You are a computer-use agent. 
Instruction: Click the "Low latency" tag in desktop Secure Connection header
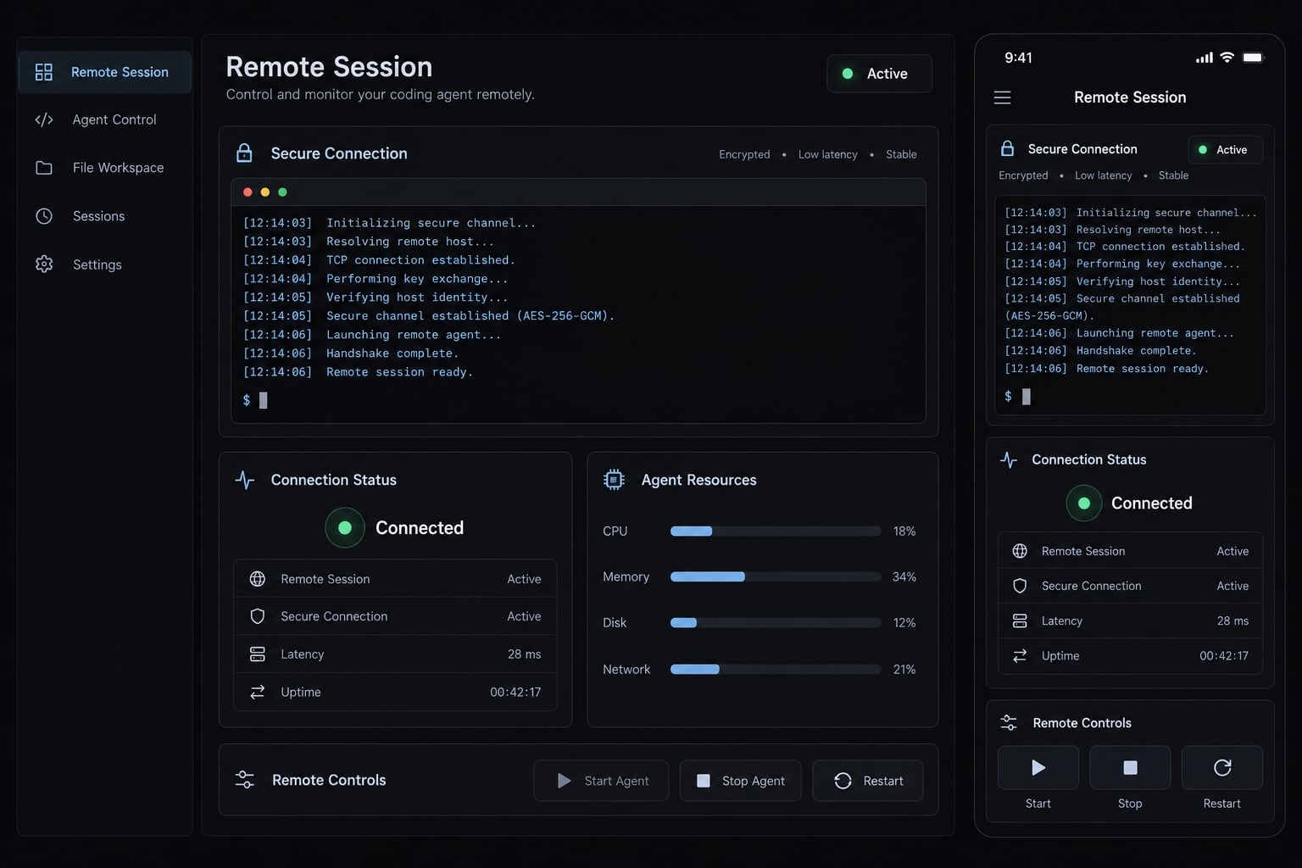click(827, 154)
